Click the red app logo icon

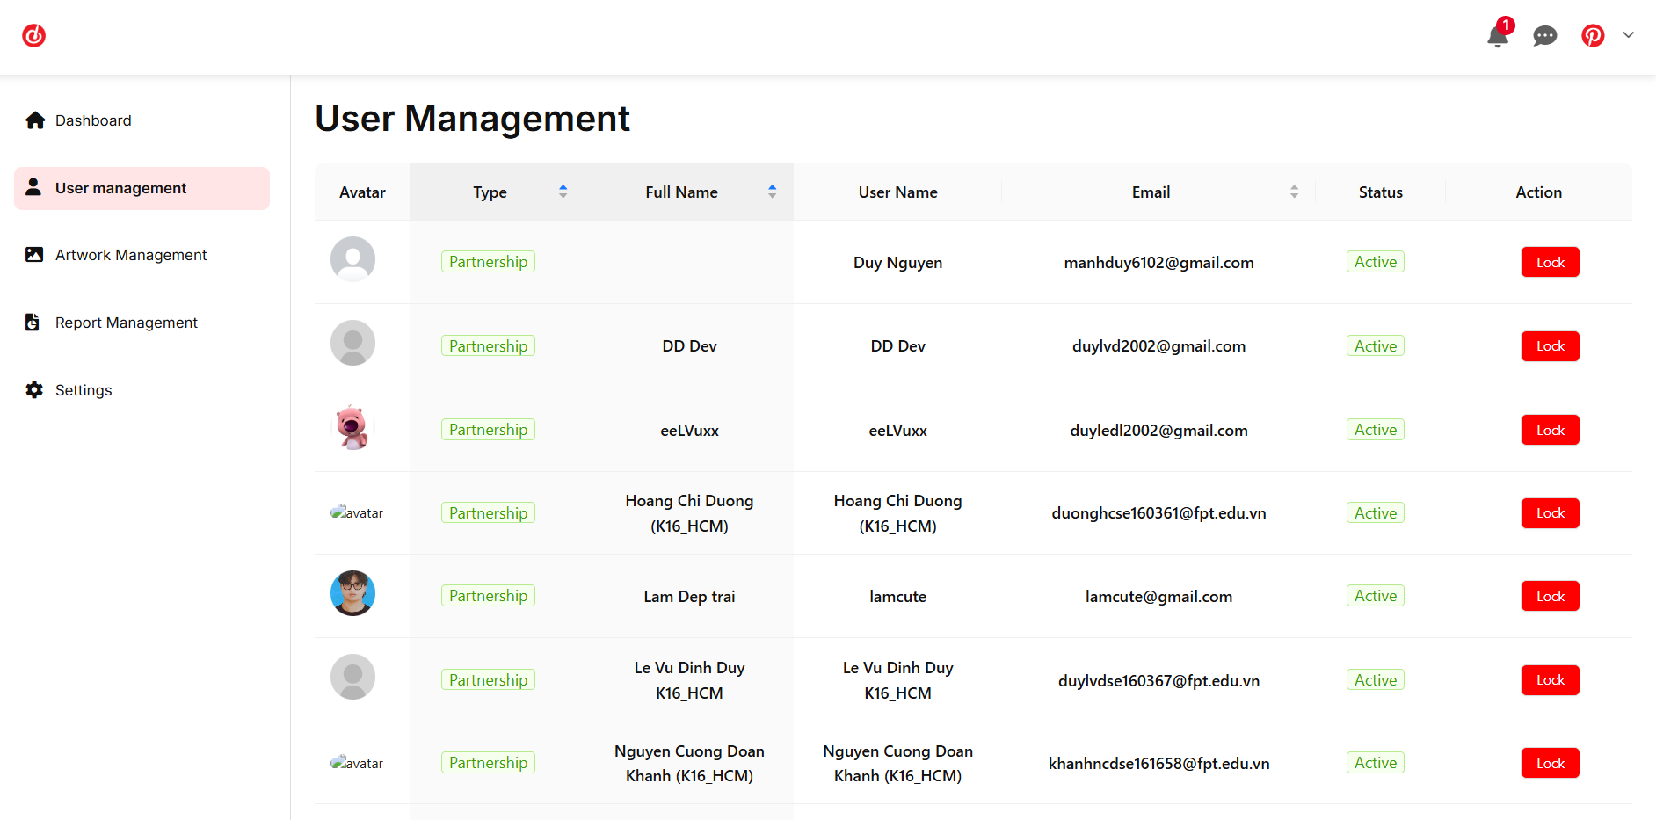pos(33,35)
